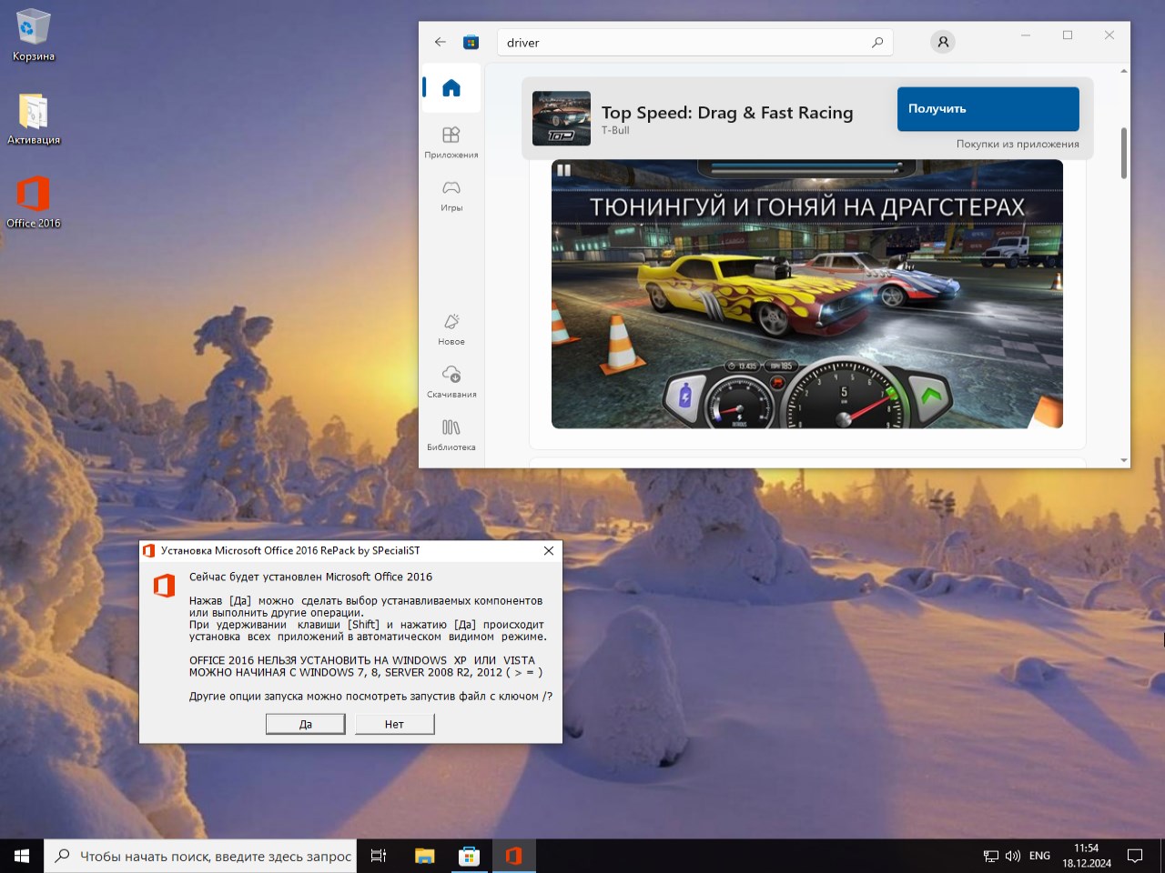Open Новое section in Store sidebar
Screen dimensions: 1165x873
point(451,329)
